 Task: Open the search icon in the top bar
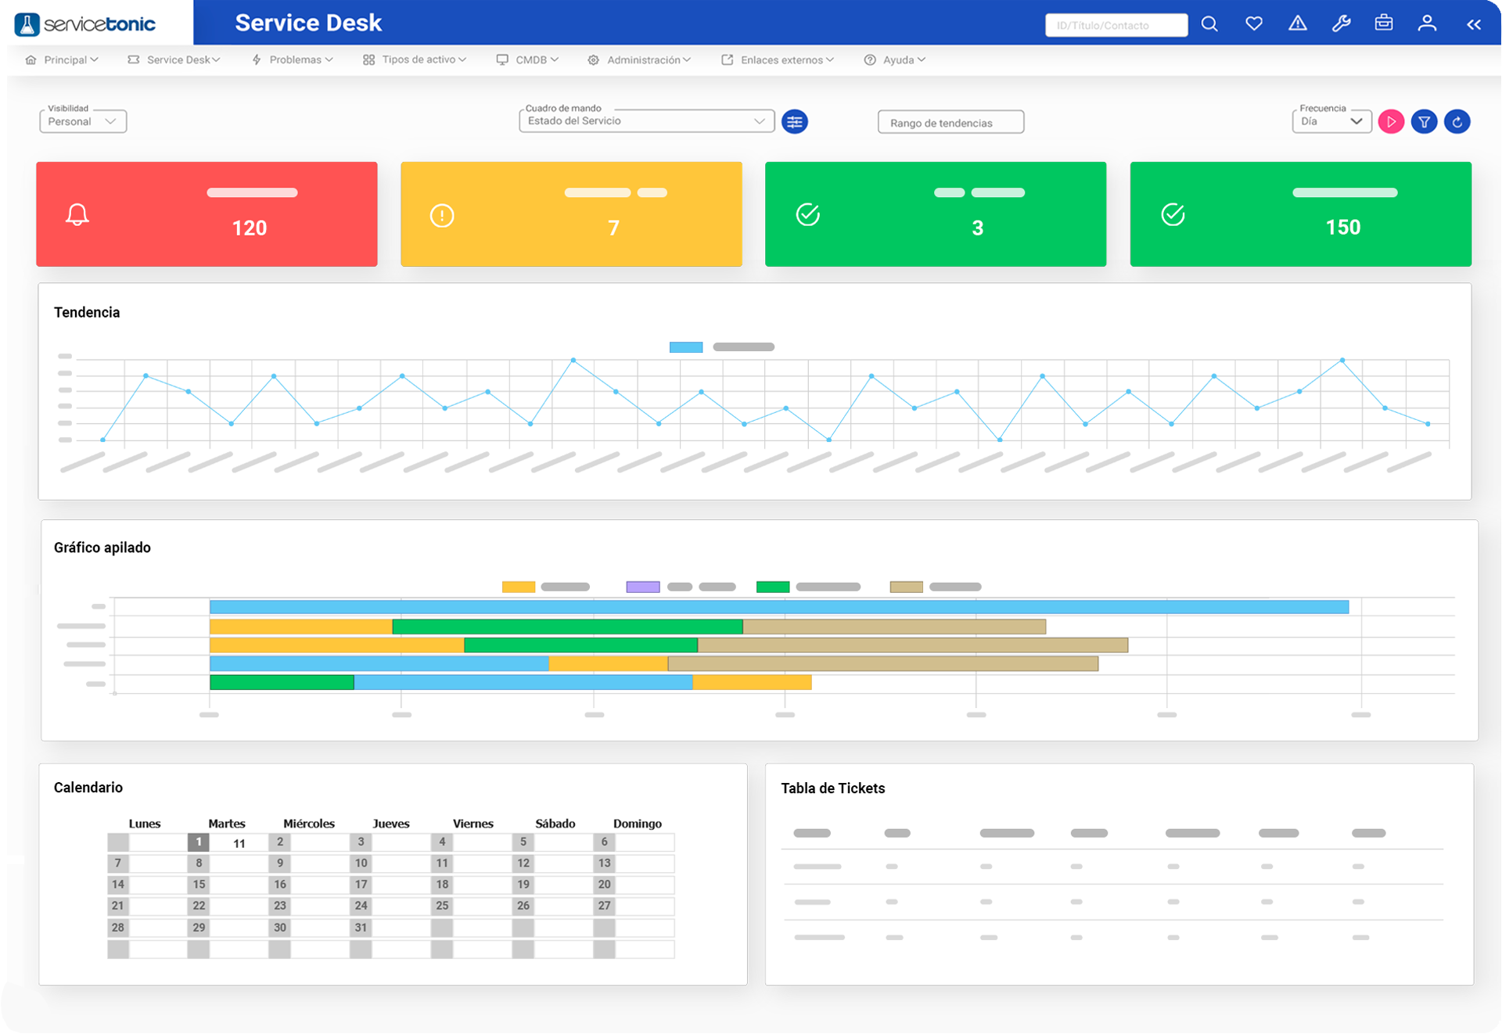[x=1209, y=24]
